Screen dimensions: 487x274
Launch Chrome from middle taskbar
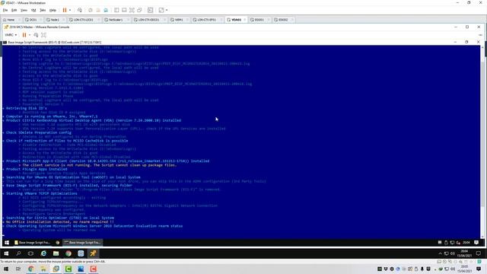click(x=68, y=253)
